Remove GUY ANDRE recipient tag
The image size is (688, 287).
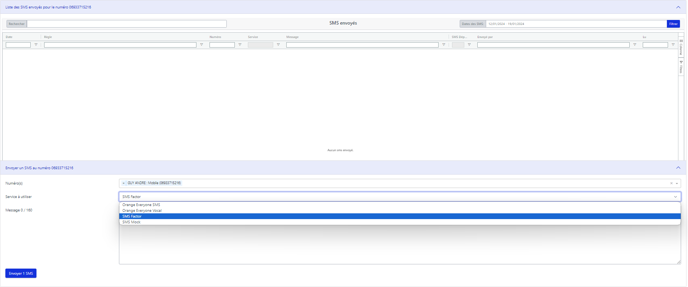[124, 183]
